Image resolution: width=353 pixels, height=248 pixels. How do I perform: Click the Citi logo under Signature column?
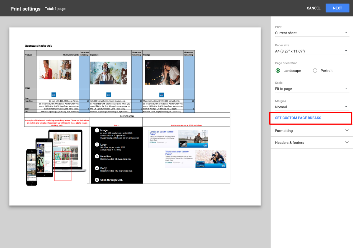pos(108,95)
